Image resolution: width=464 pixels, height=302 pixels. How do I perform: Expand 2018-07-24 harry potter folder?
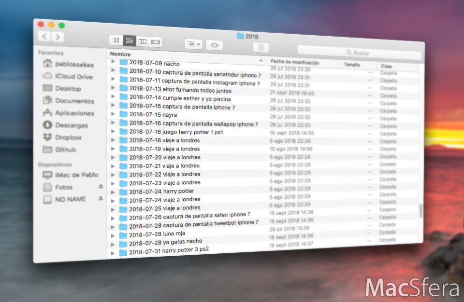coord(113,192)
